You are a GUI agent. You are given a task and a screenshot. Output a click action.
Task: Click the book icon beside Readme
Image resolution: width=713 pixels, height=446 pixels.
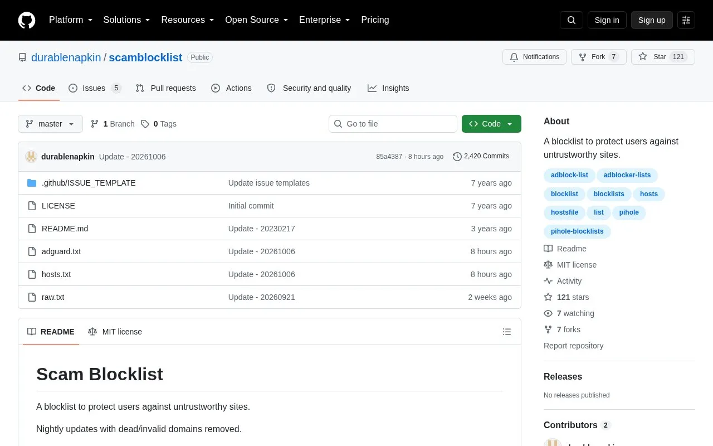(548, 249)
